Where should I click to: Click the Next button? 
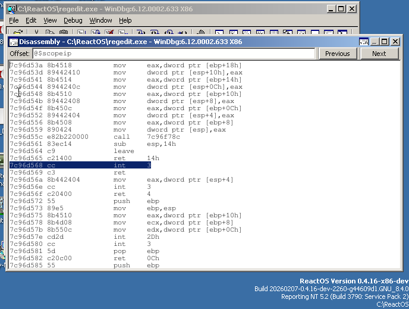coord(379,54)
